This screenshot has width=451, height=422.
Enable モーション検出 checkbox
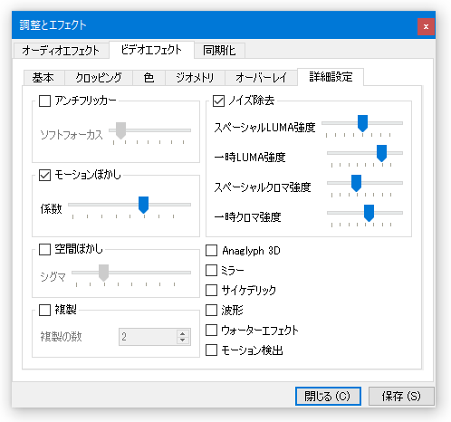click(211, 350)
